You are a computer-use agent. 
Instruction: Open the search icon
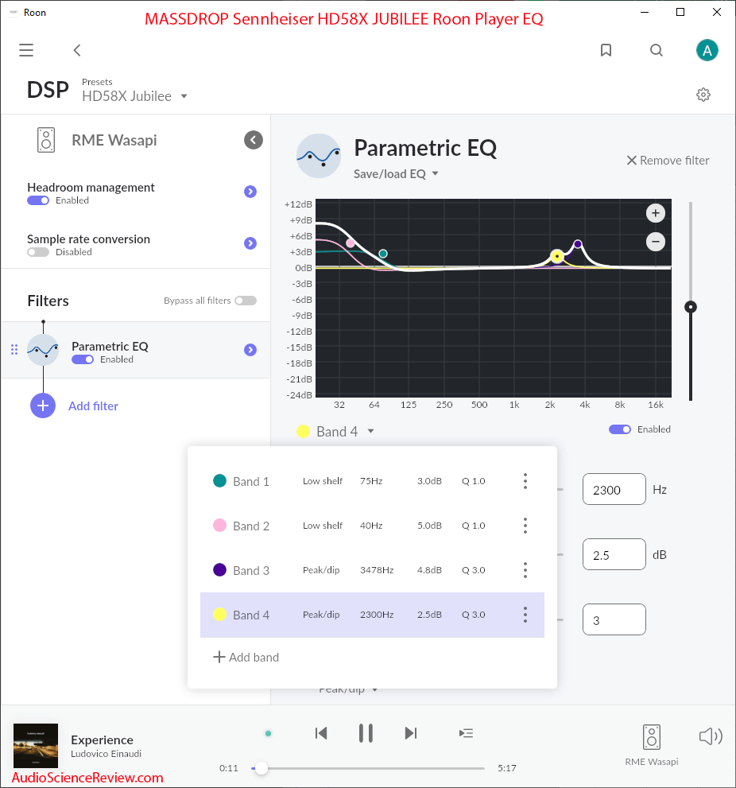point(656,50)
